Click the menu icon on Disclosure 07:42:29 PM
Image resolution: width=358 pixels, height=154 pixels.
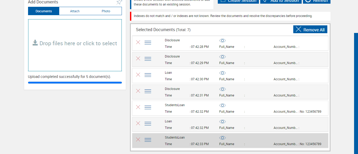[148, 59]
